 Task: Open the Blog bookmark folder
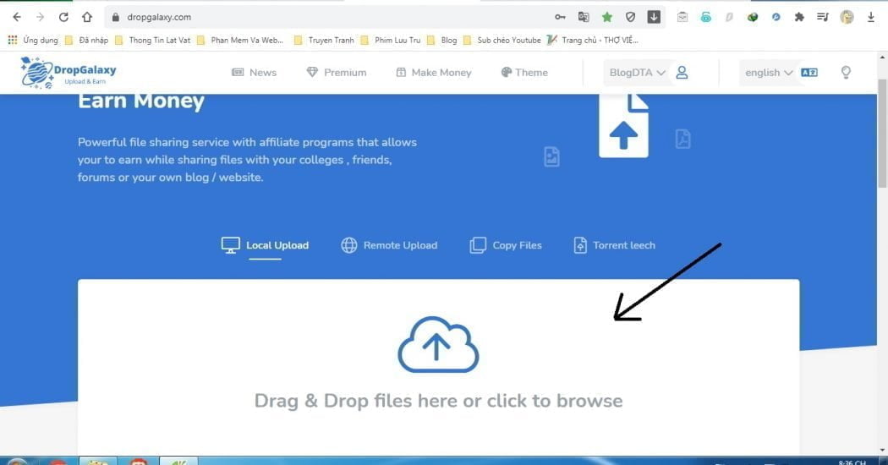pyautogui.click(x=441, y=41)
